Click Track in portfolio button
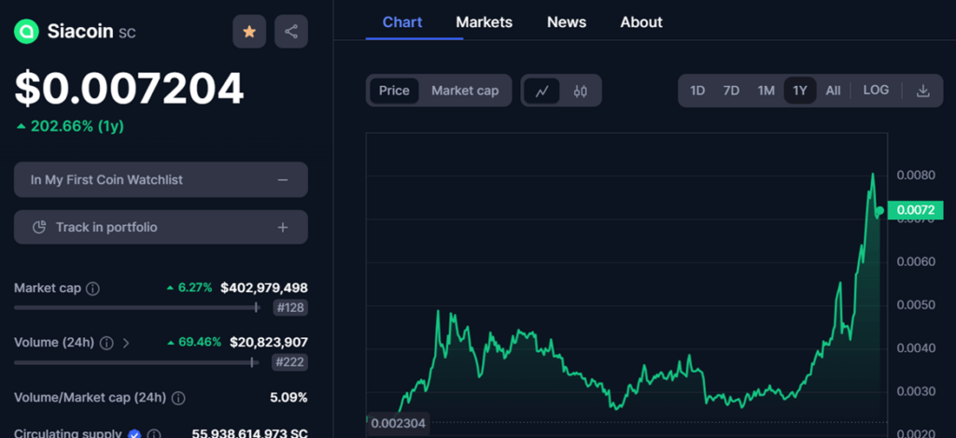Image resolution: width=956 pixels, height=438 pixels. (x=161, y=227)
